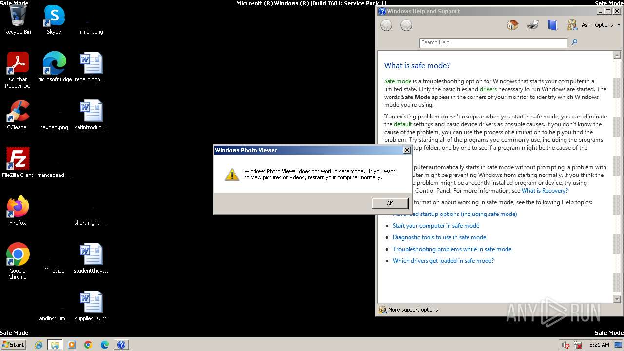Click the Help scrollbar down arrow

617,299
